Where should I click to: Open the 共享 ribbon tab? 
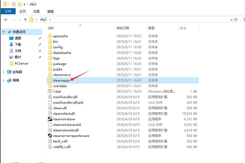pos(36,11)
